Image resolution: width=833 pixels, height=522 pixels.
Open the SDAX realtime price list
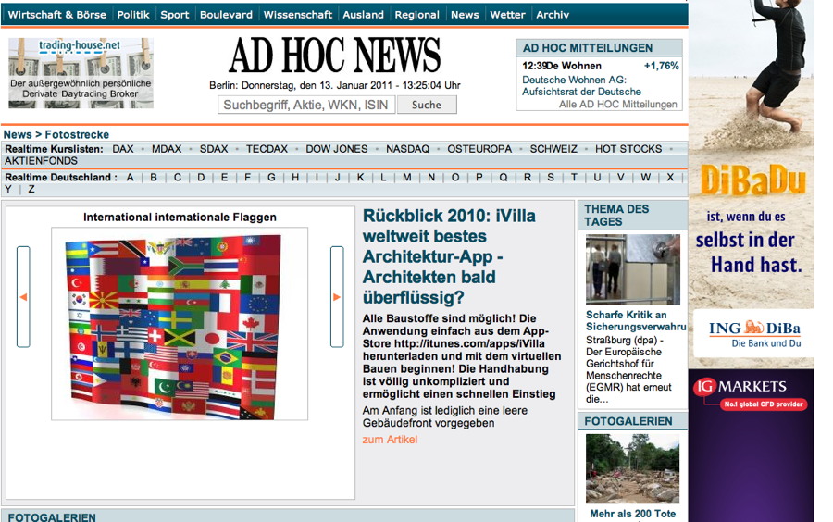pos(214,149)
